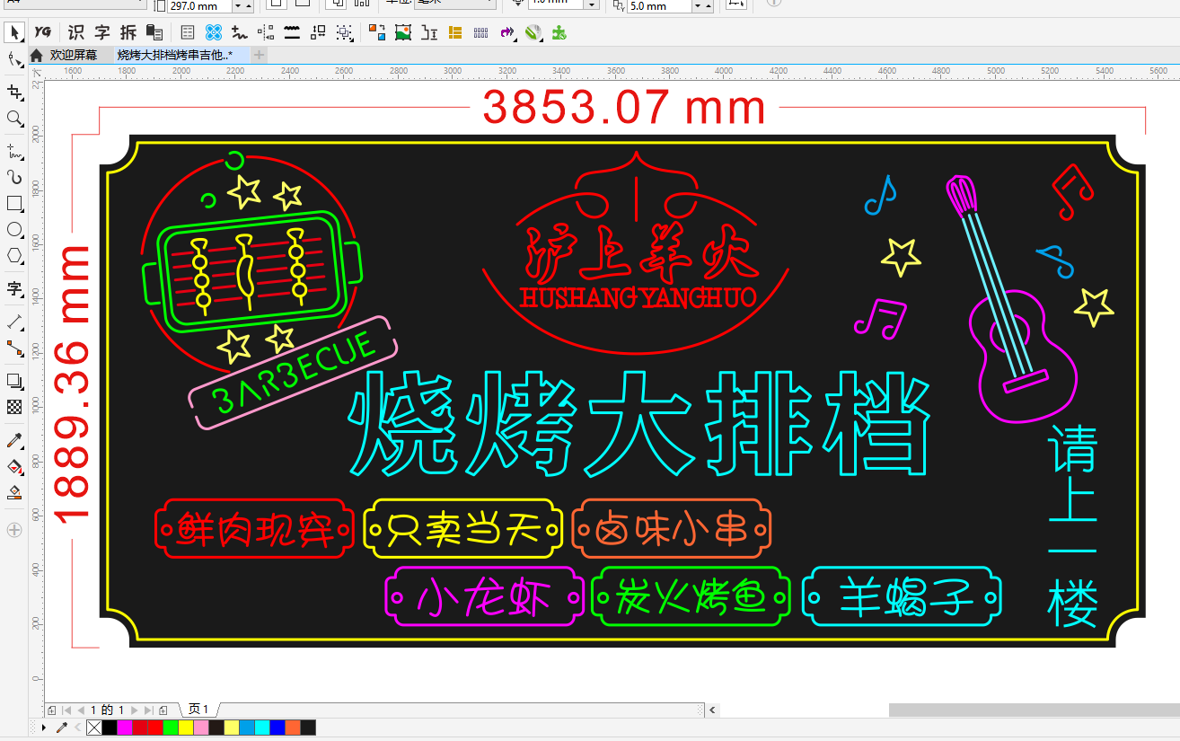Select the Polygon tool
The image size is (1180, 741).
coord(14,256)
